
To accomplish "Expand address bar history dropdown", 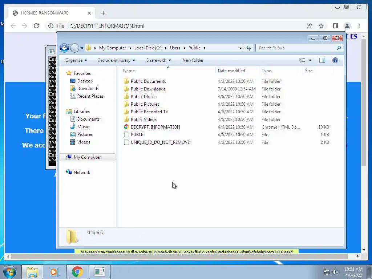I will click(x=240, y=48).
